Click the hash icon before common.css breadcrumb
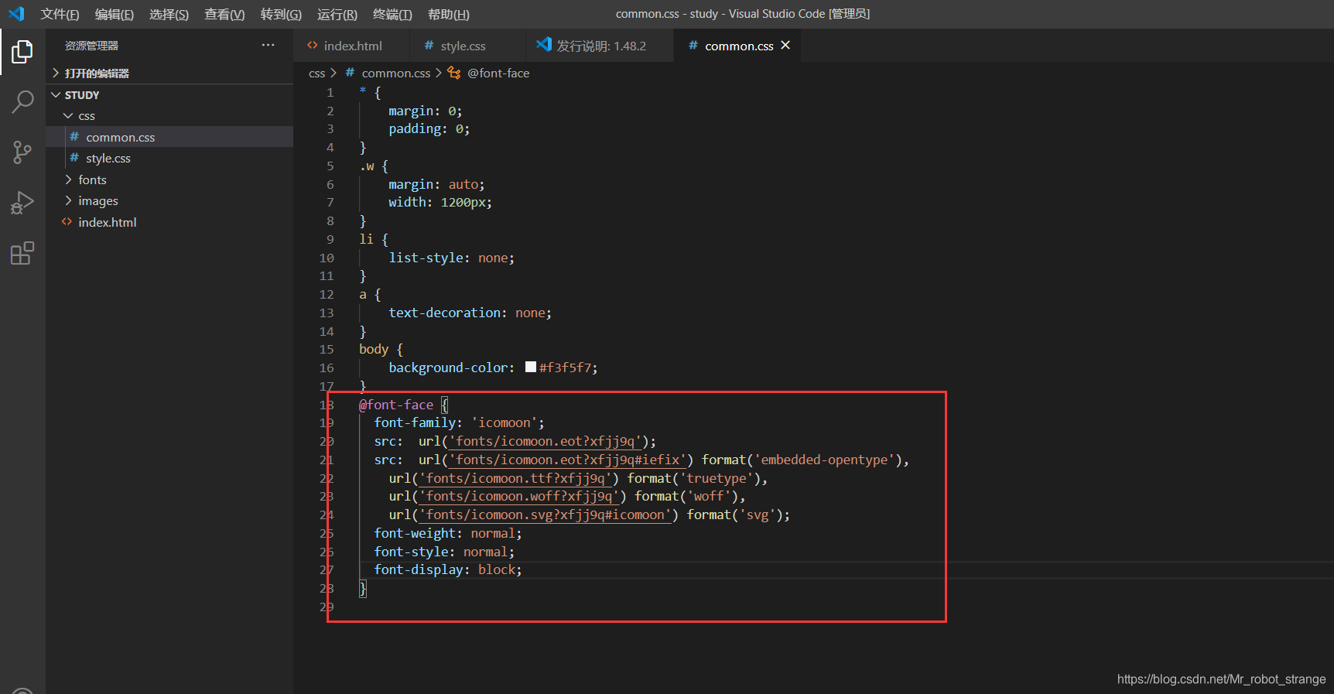Viewport: 1334px width, 694px height. [350, 73]
